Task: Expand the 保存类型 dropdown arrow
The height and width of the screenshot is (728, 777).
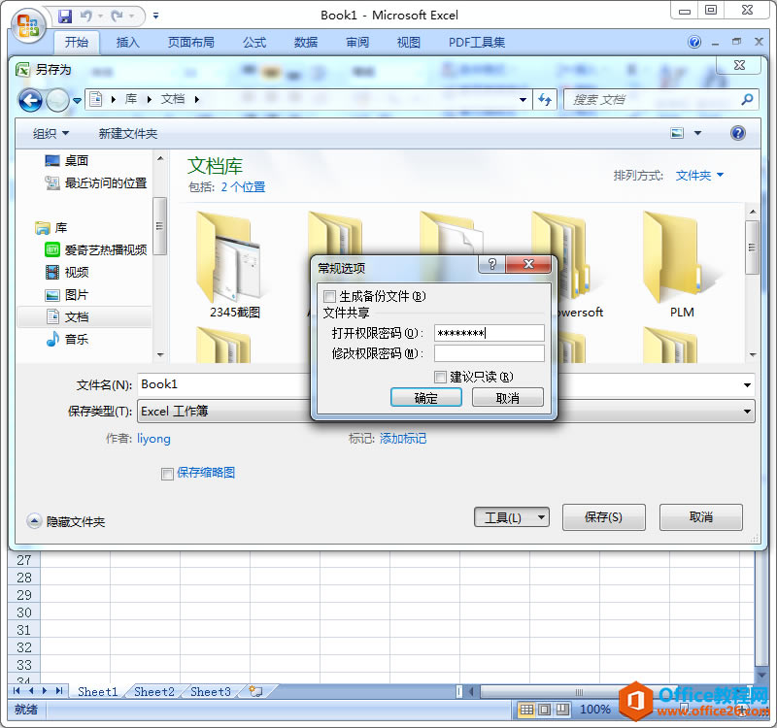Action: click(747, 412)
